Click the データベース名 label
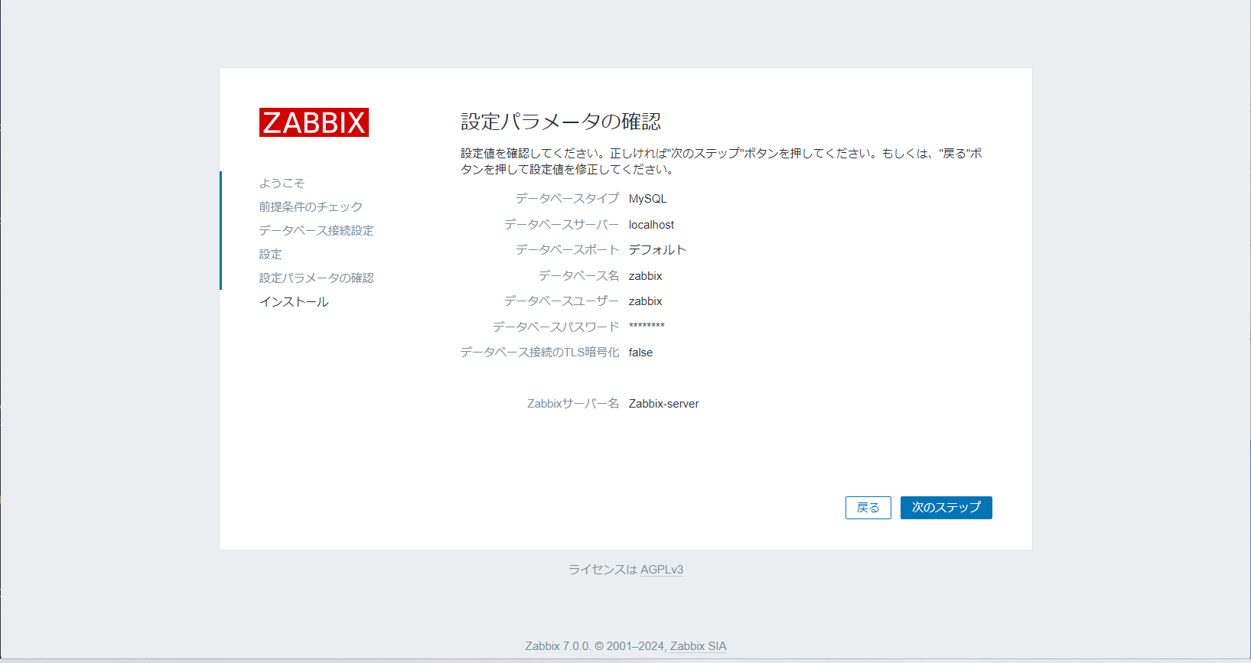 point(578,276)
